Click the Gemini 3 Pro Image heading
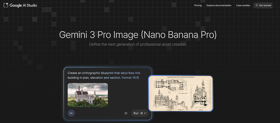The width and height of the screenshot is (280, 123). 138,35
